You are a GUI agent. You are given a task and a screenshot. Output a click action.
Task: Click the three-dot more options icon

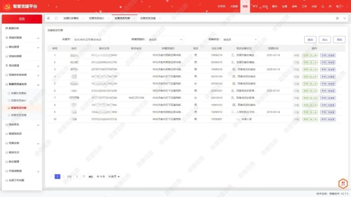point(347,6)
